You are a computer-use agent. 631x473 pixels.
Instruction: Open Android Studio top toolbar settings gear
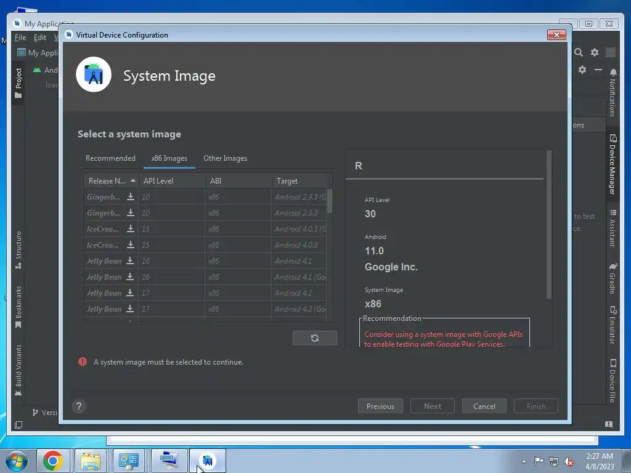tap(595, 52)
